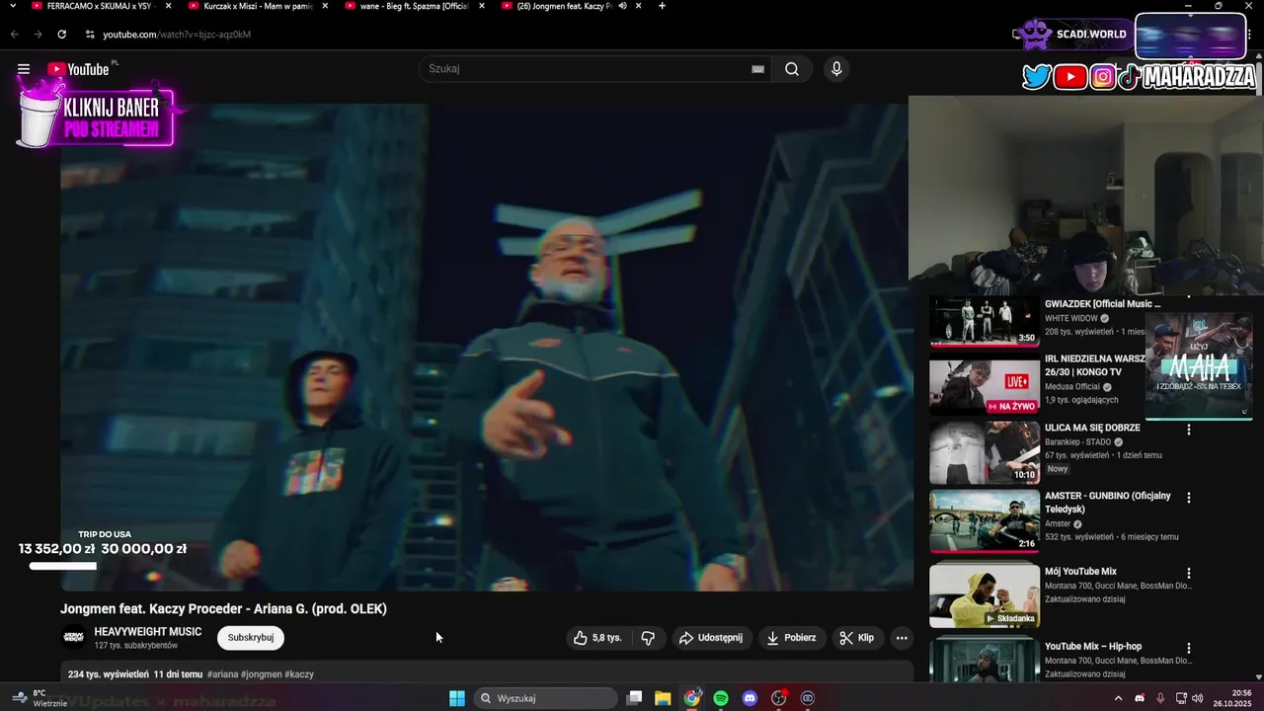Click the #kaczy hashtag
Viewport: 1264px width, 711px height.
pos(300,674)
